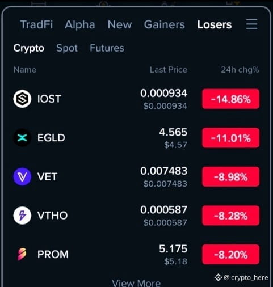Image resolution: width=273 pixels, height=287 pixels.
Task: Click the VTHO lightning logo
Action: [x=22, y=216]
